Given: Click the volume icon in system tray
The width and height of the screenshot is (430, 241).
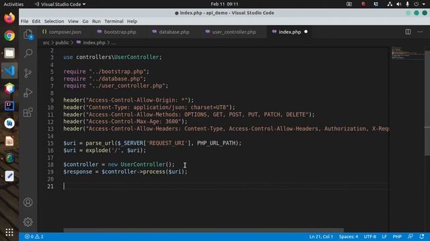Looking at the screenshot, I should (398, 4).
